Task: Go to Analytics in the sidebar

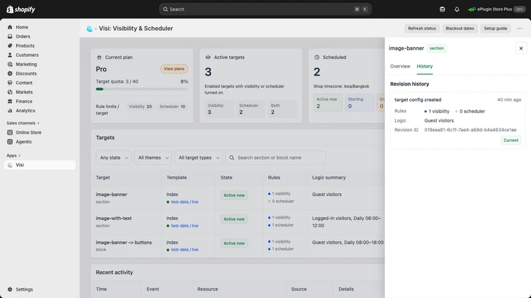Action: [40, 111]
